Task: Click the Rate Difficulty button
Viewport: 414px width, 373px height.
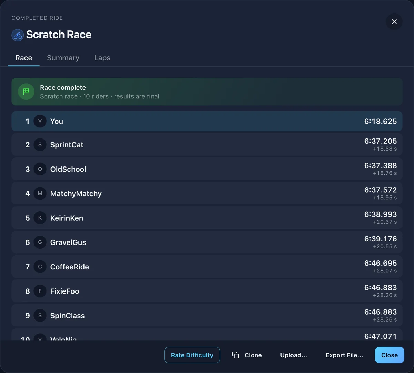Action: pyautogui.click(x=192, y=355)
